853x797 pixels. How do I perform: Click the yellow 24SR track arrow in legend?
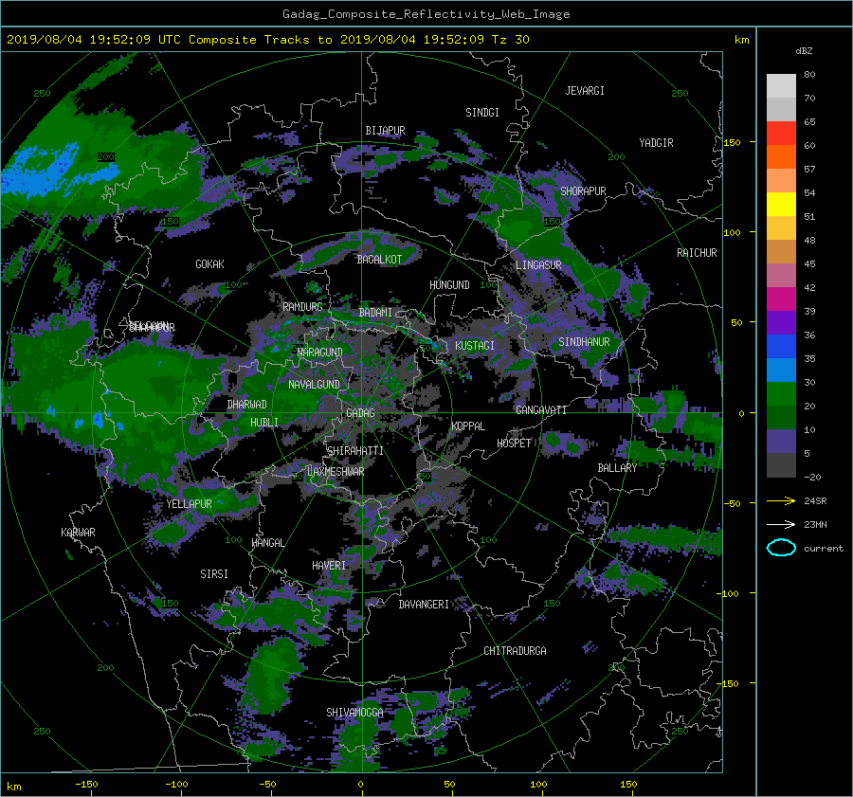pyautogui.click(x=781, y=500)
